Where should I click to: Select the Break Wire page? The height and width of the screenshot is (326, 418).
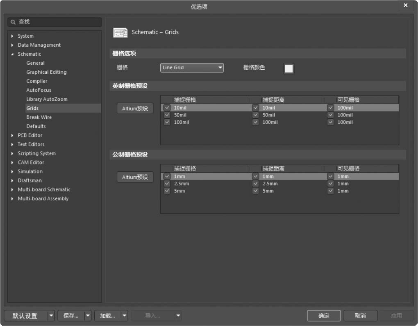coord(39,117)
